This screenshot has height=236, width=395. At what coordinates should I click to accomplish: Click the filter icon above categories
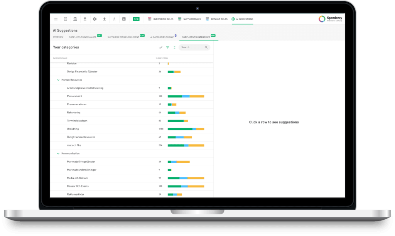point(167,47)
